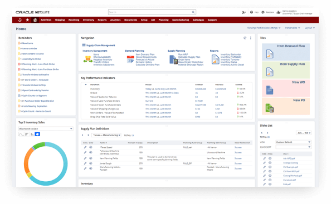Edit the Jane's Dough plan row

[85, 163]
